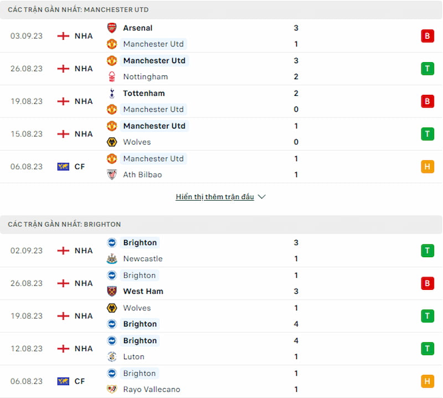
Task: Select the Các trận gần nhất: Manchester Utd header
Action: click(78, 10)
